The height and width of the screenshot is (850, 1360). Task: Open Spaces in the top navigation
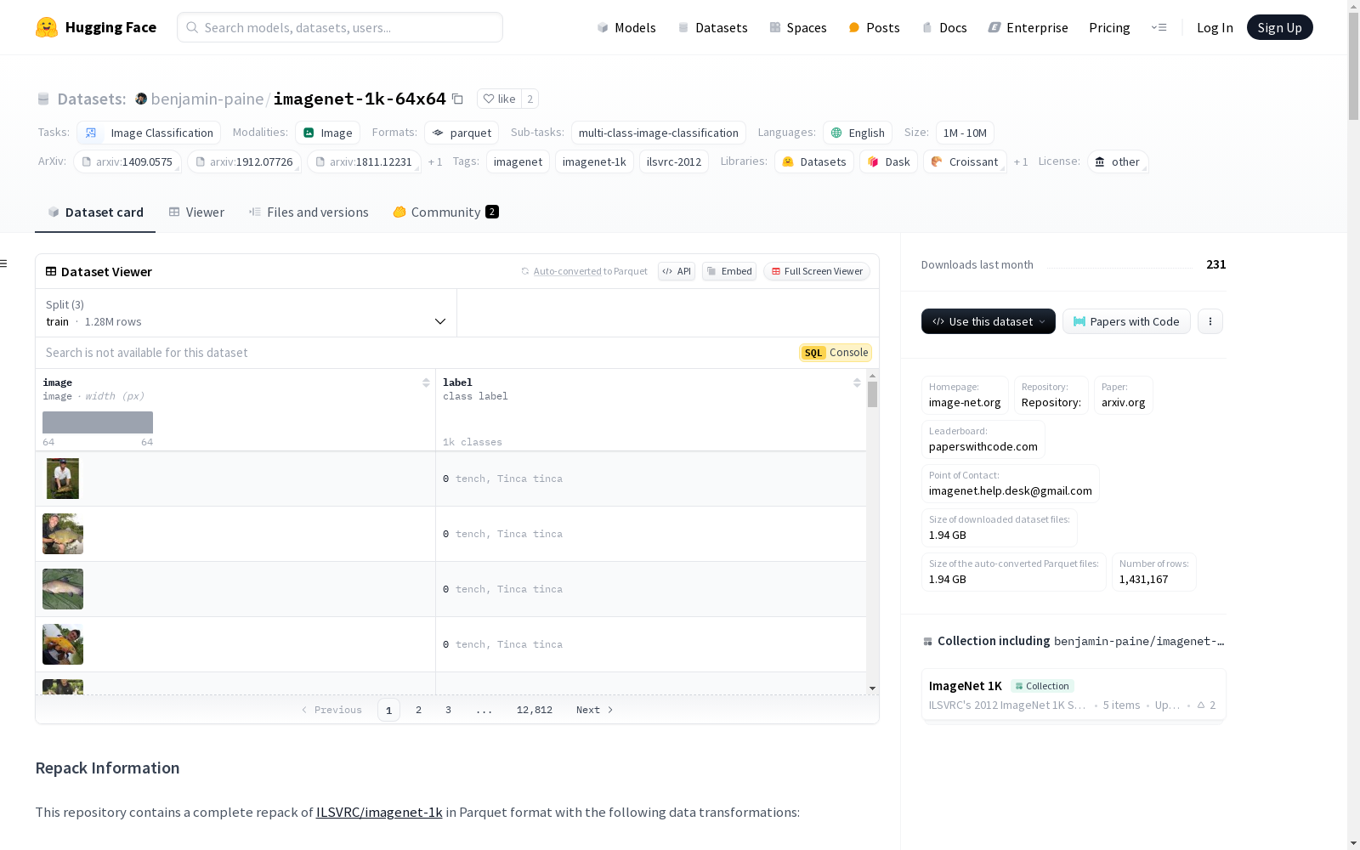(x=797, y=27)
